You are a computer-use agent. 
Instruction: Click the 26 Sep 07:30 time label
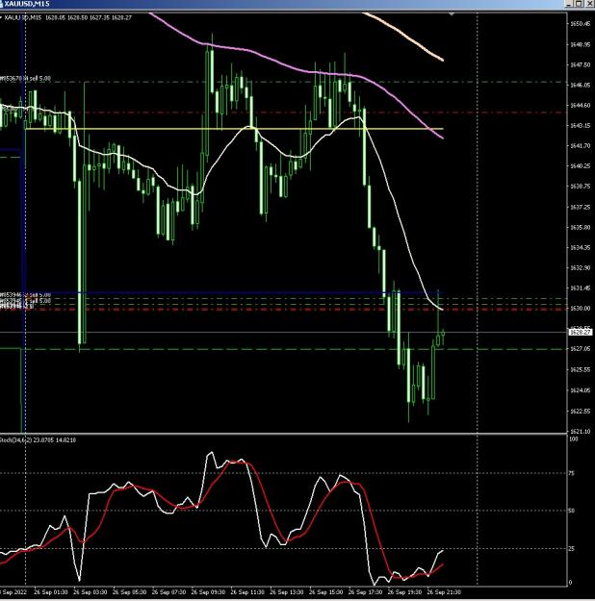[168, 592]
